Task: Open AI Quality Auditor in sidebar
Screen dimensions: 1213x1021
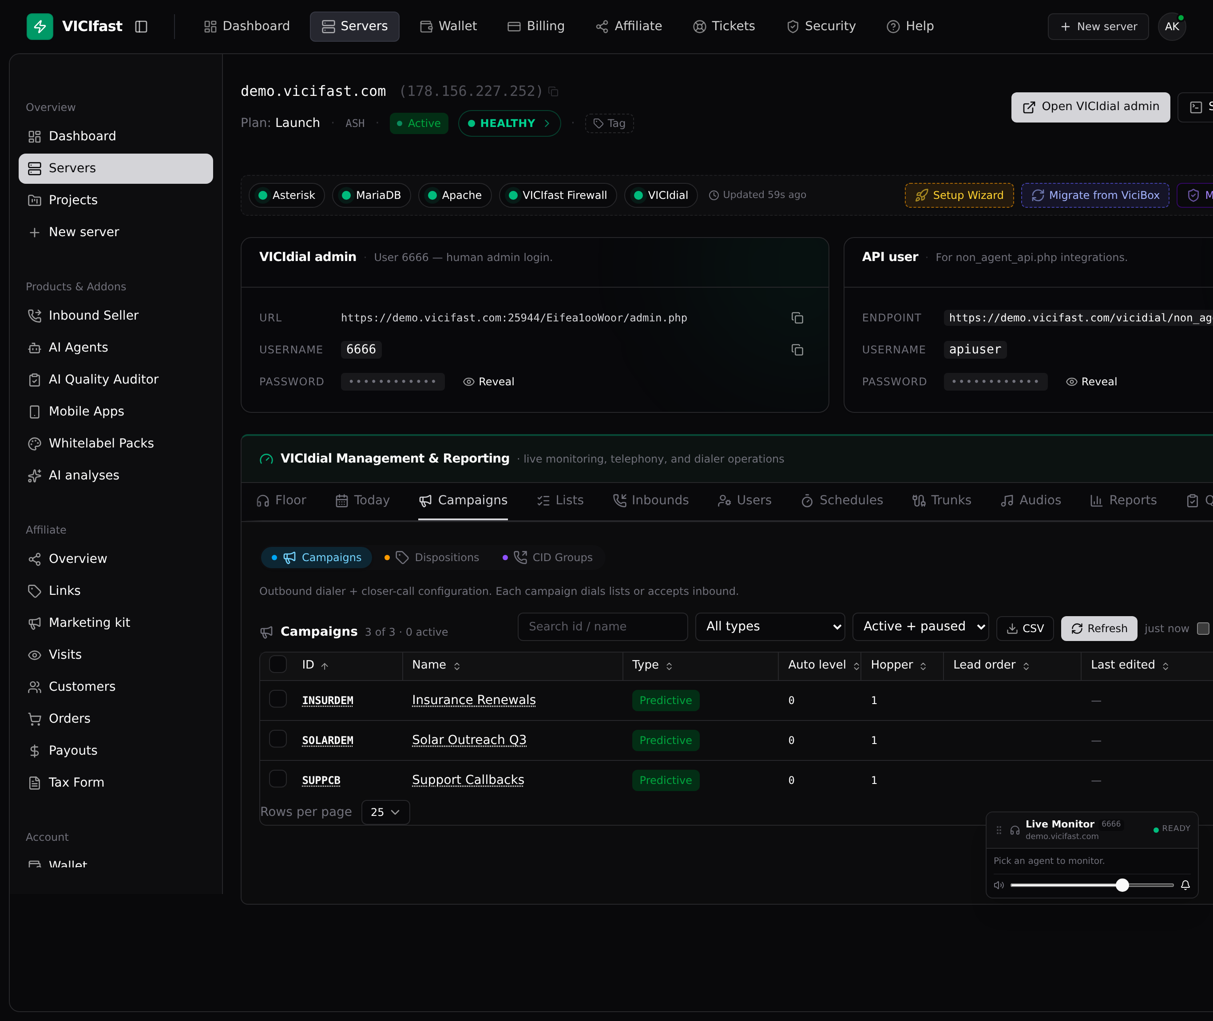Action: [x=116, y=379]
